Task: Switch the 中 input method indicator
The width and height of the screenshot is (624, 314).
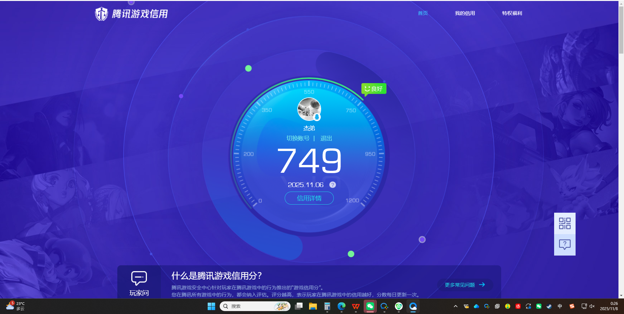Action: [x=560, y=306]
